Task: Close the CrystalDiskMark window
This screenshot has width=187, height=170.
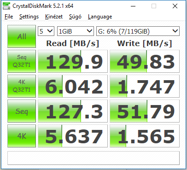Action: 175,6
